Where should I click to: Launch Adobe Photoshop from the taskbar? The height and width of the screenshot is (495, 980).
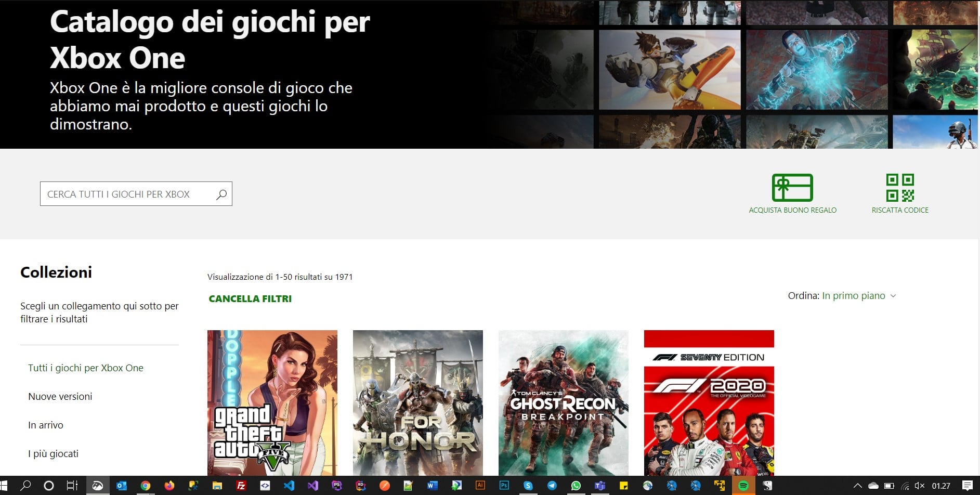(504, 486)
